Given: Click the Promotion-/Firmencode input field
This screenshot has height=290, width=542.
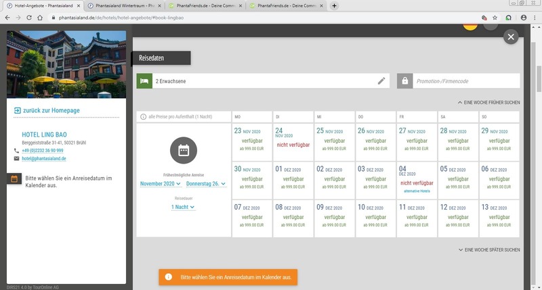Looking at the screenshot, I should [465, 81].
